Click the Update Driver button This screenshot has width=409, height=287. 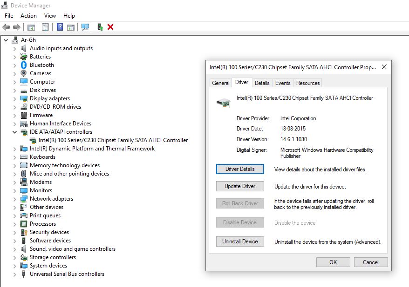(x=240, y=186)
